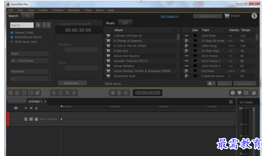This screenshot has width=265, height=156.
Task: Click the track list scrollbar
Action: (257, 37)
